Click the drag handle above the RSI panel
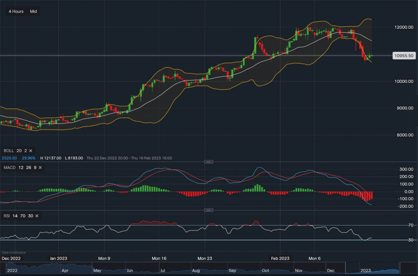The image size is (418, 276). [208, 210]
